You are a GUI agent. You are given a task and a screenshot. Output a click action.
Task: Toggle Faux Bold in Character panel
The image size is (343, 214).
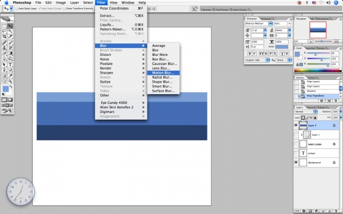(x=250, y=54)
